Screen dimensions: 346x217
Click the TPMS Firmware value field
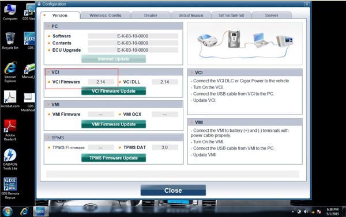(x=100, y=147)
